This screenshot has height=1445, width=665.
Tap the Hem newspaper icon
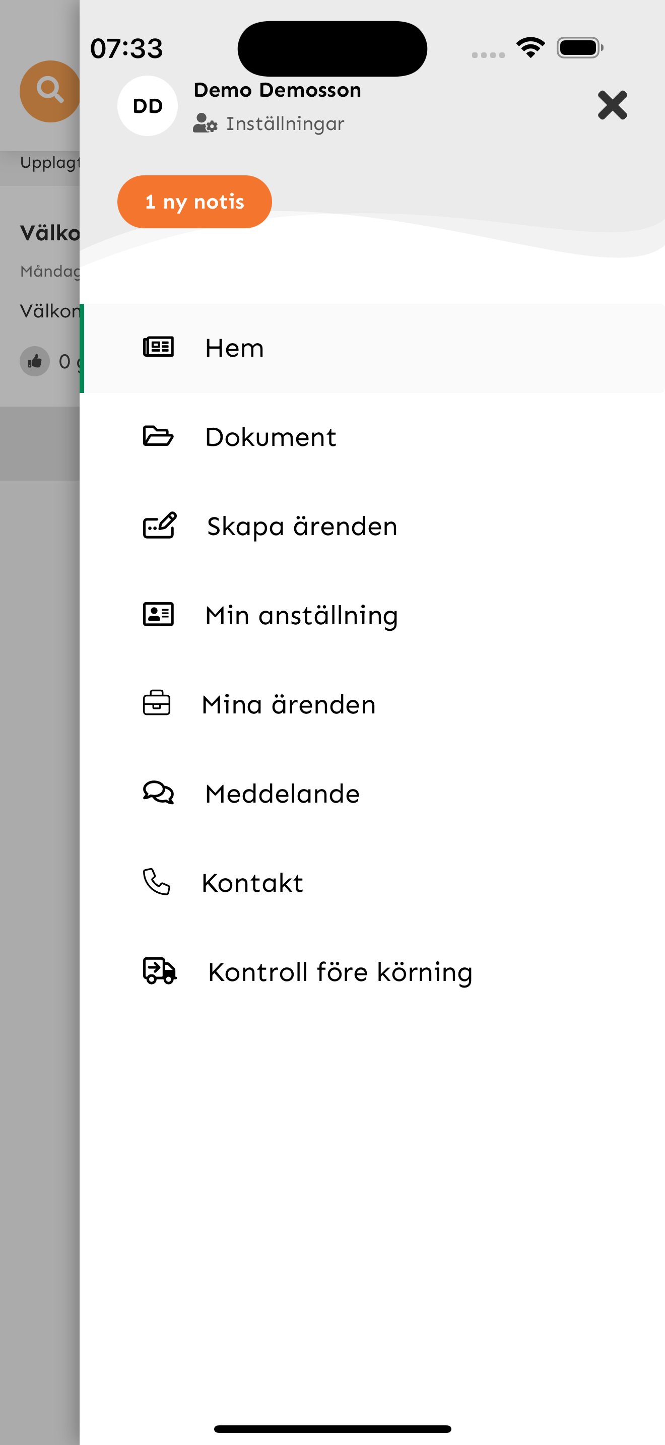(158, 347)
